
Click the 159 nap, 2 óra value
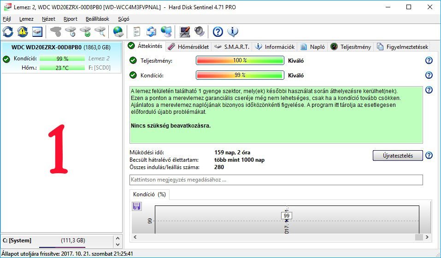point(232,152)
